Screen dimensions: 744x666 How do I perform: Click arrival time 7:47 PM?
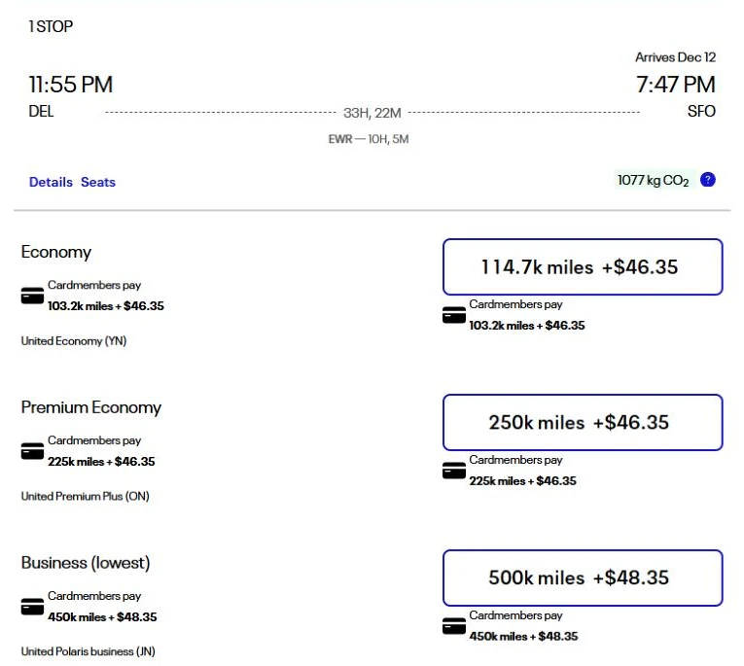pos(675,85)
